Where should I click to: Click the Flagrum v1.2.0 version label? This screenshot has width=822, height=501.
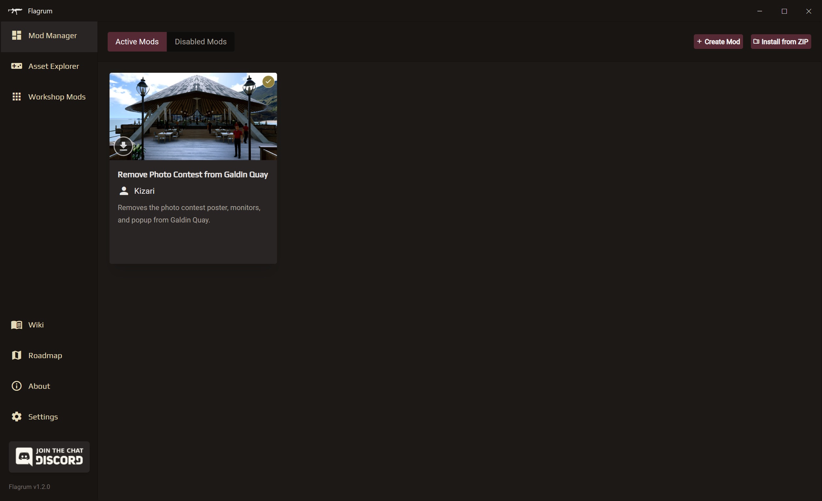[x=29, y=487]
